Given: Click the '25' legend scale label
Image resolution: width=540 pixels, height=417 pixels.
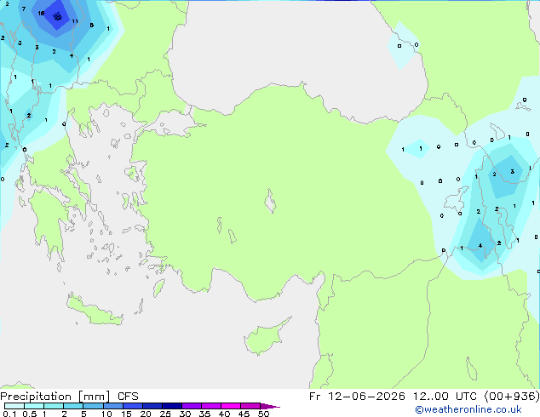Looking at the screenshot, I should click(x=165, y=414).
